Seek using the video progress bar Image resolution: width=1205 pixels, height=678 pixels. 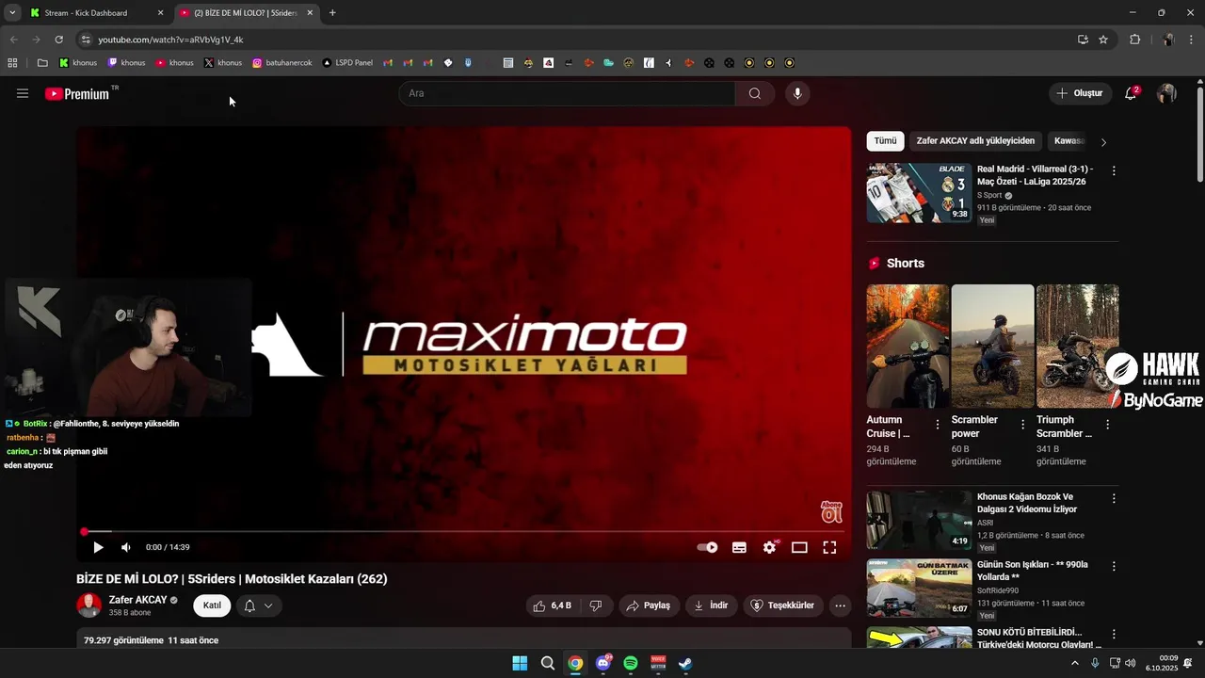click(x=464, y=532)
